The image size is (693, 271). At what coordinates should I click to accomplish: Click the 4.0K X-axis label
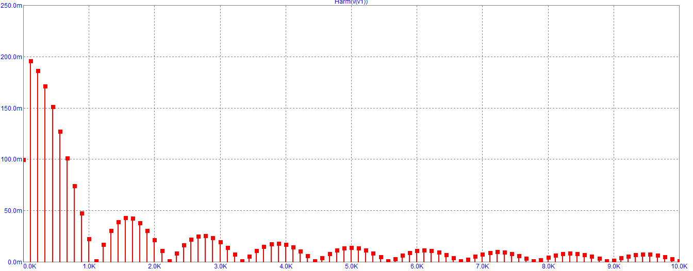pos(286,267)
